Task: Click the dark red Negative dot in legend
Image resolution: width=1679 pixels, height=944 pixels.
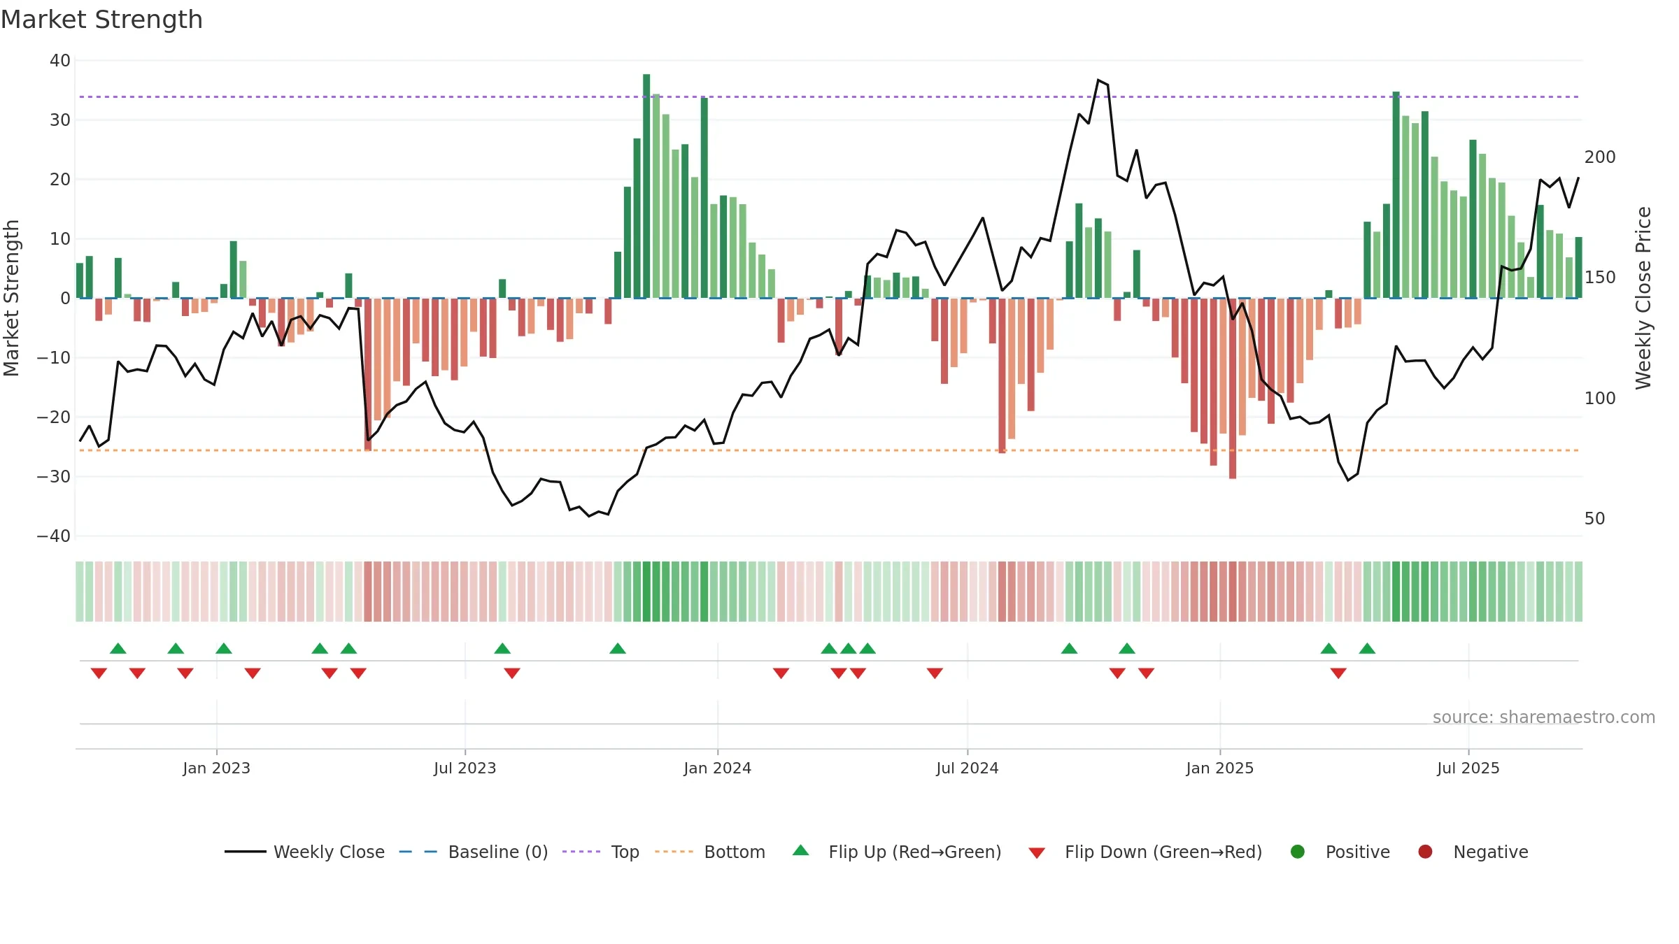Action: tap(1425, 852)
